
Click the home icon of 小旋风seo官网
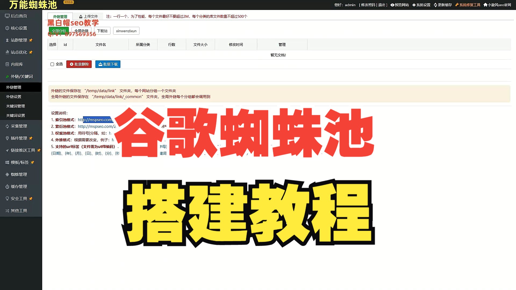(x=485, y=5)
